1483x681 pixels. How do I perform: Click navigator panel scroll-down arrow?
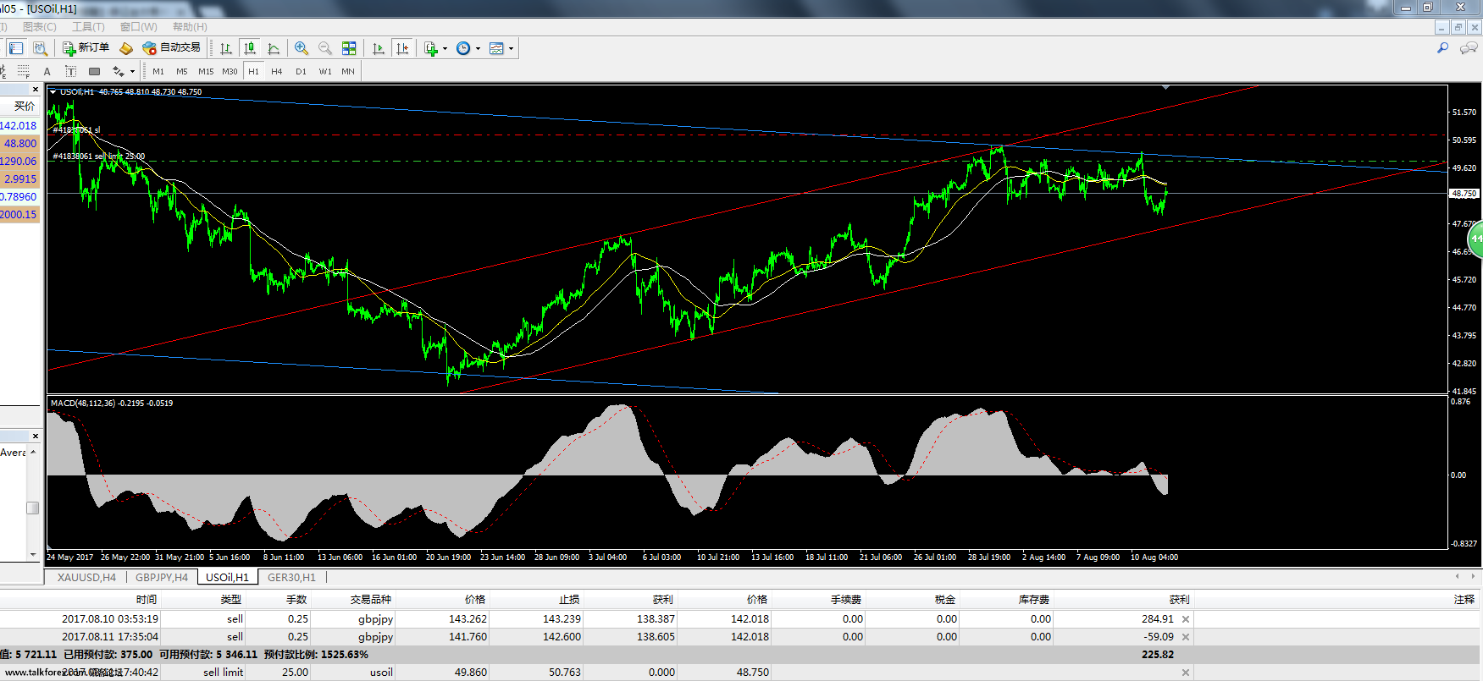[33, 555]
